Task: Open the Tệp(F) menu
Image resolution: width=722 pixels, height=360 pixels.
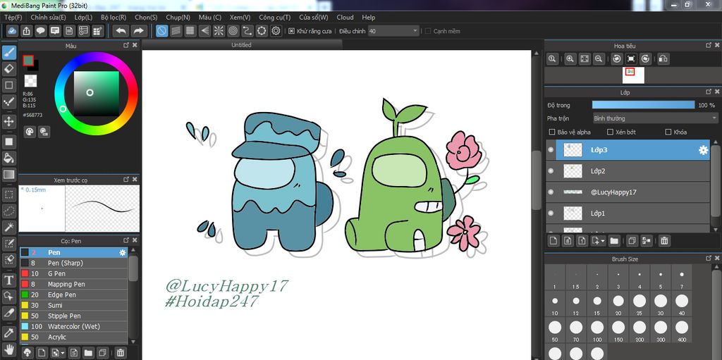Action: click(13, 18)
